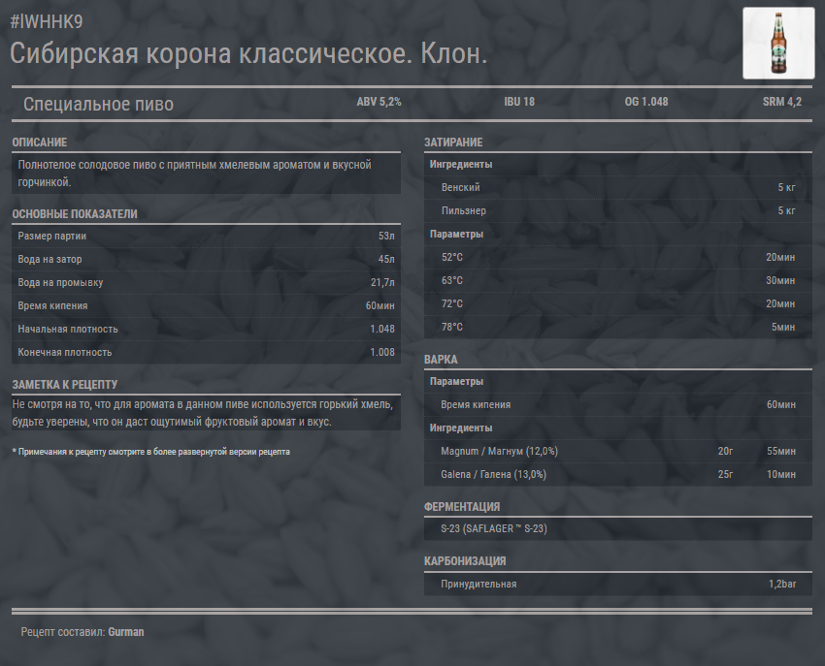The height and width of the screenshot is (666, 825).
Task: Click the 'Принудительная' carbonation type
Action: tap(478, 584)
